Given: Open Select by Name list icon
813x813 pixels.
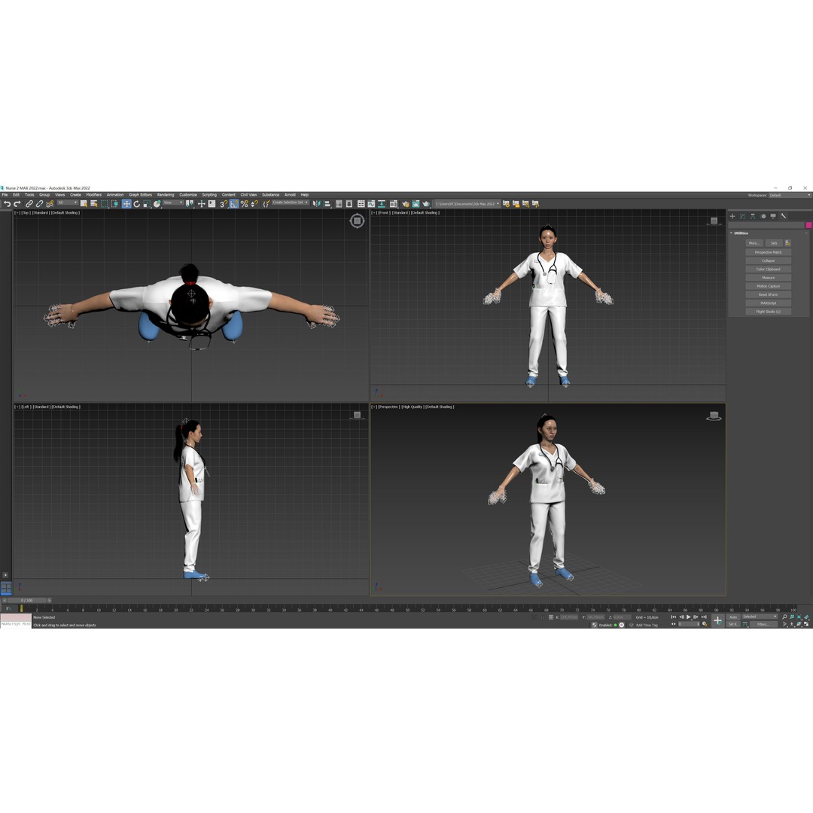Looking at the screenshot, I should coord(94,204).
